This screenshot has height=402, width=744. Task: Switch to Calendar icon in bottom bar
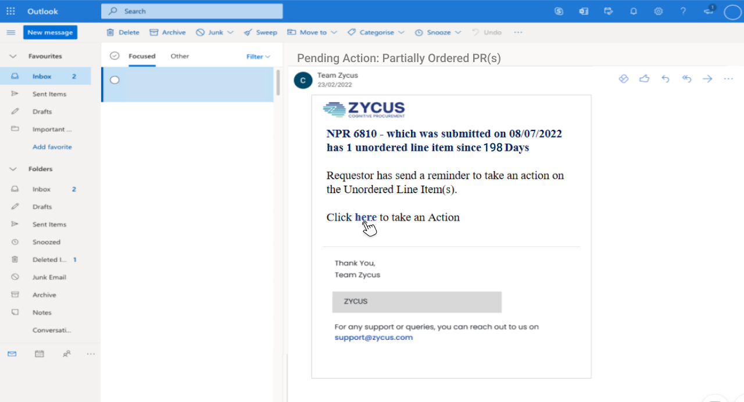pos(40,353)
